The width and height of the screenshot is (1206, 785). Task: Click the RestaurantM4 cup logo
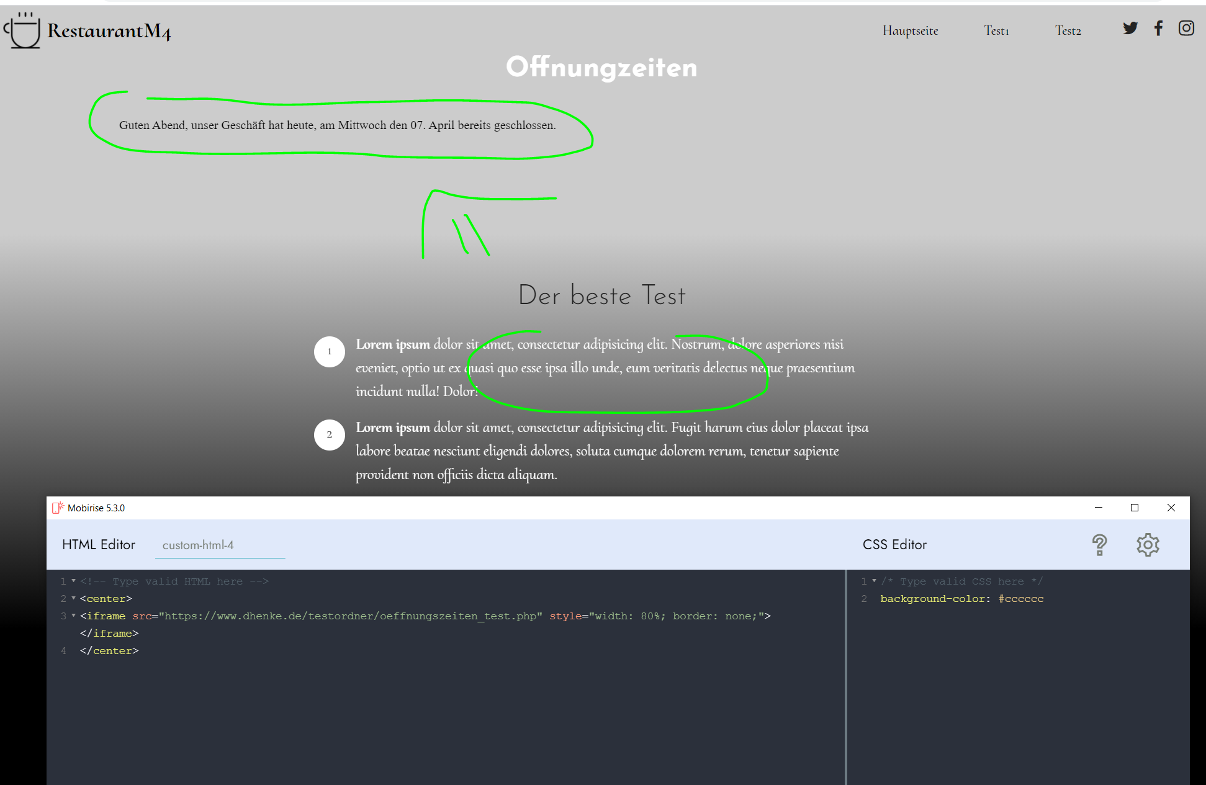click(23, 30)
